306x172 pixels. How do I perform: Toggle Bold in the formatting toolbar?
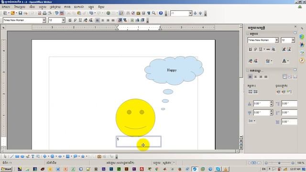click(70, 20)
